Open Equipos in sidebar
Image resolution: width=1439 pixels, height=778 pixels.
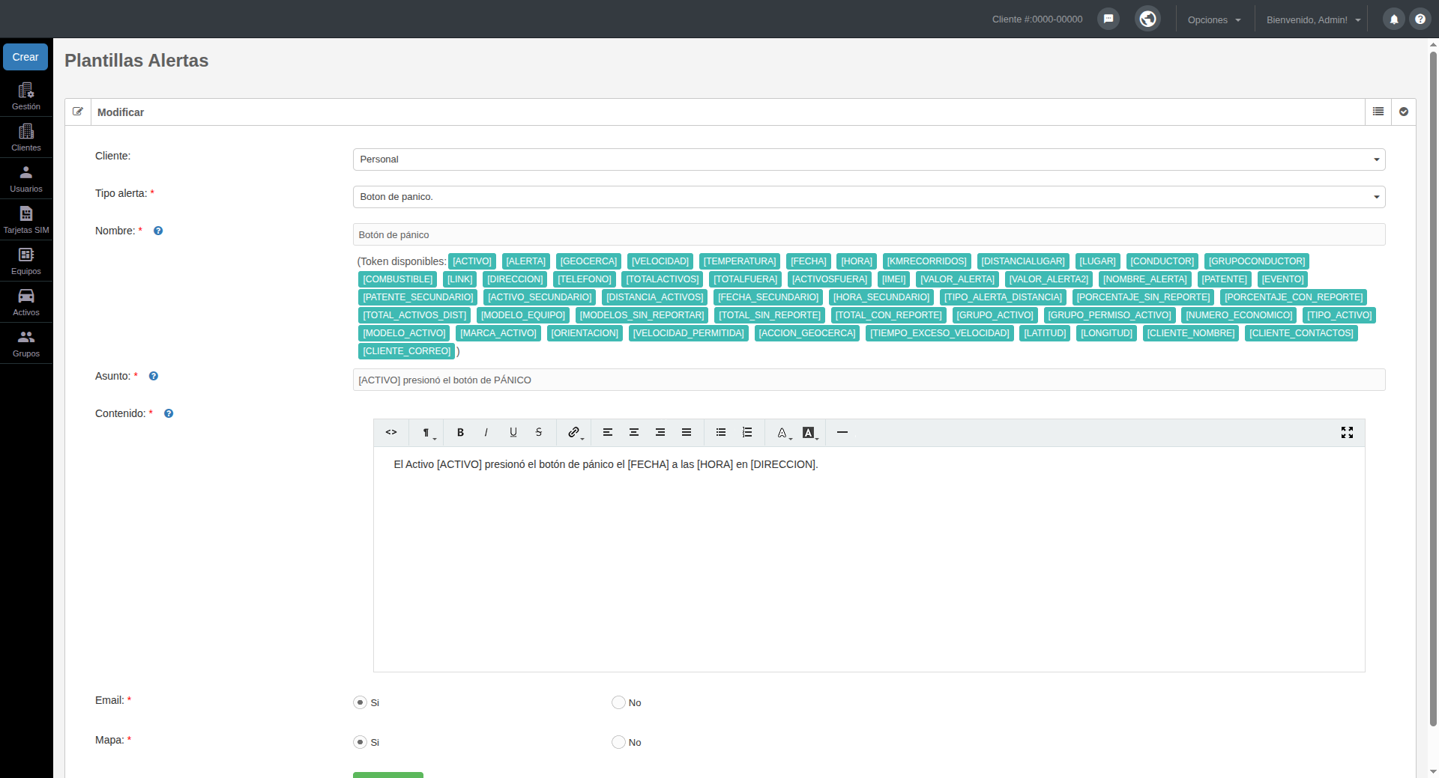[26, 261]
